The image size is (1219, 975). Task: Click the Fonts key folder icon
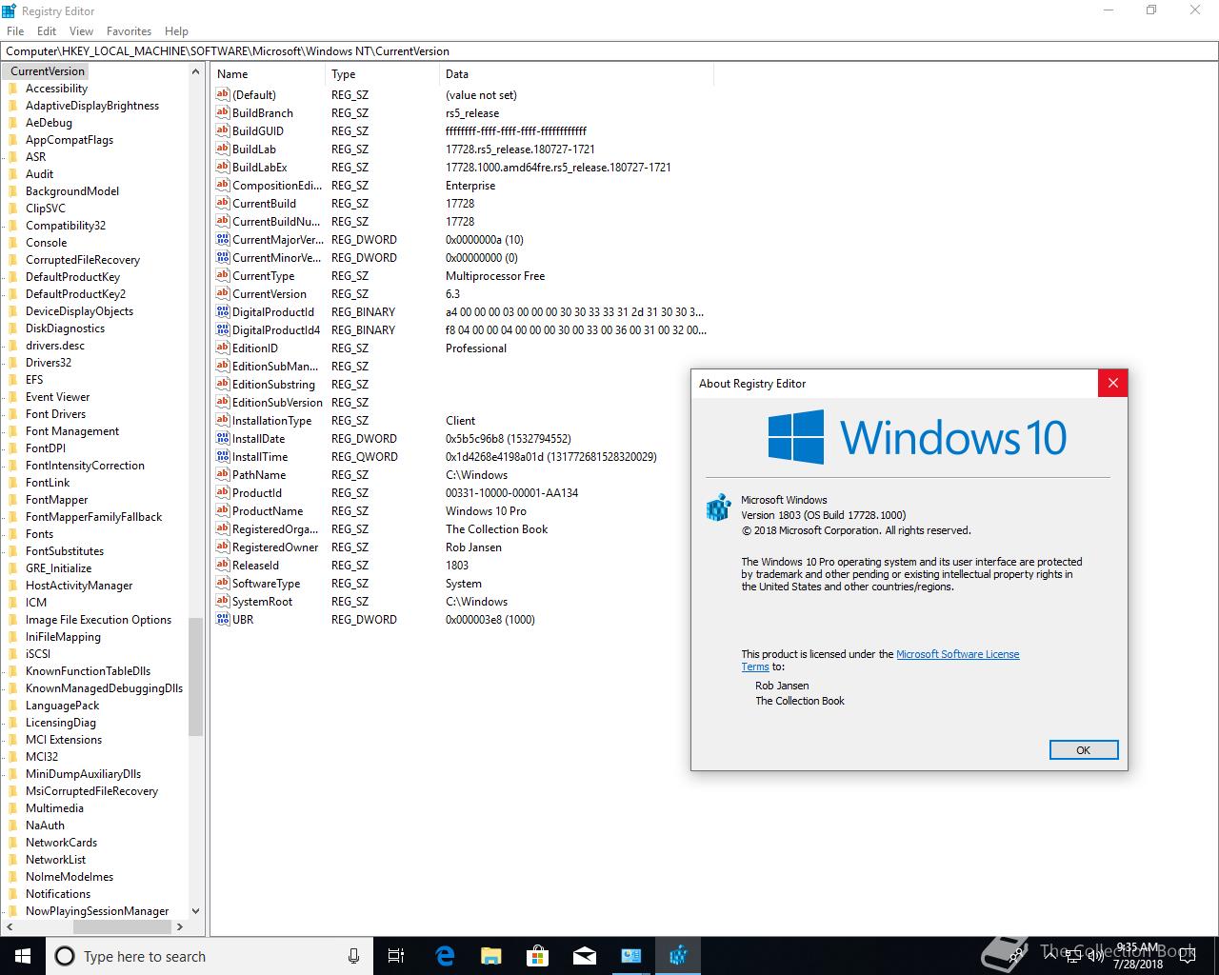click(13, 534)
